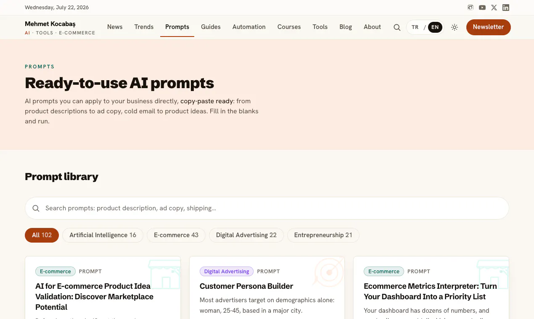The image size is (534, 319).
Task: Filter by Artificial Intelligence 16
Action: pyautogui.click(x=103, y=235)
